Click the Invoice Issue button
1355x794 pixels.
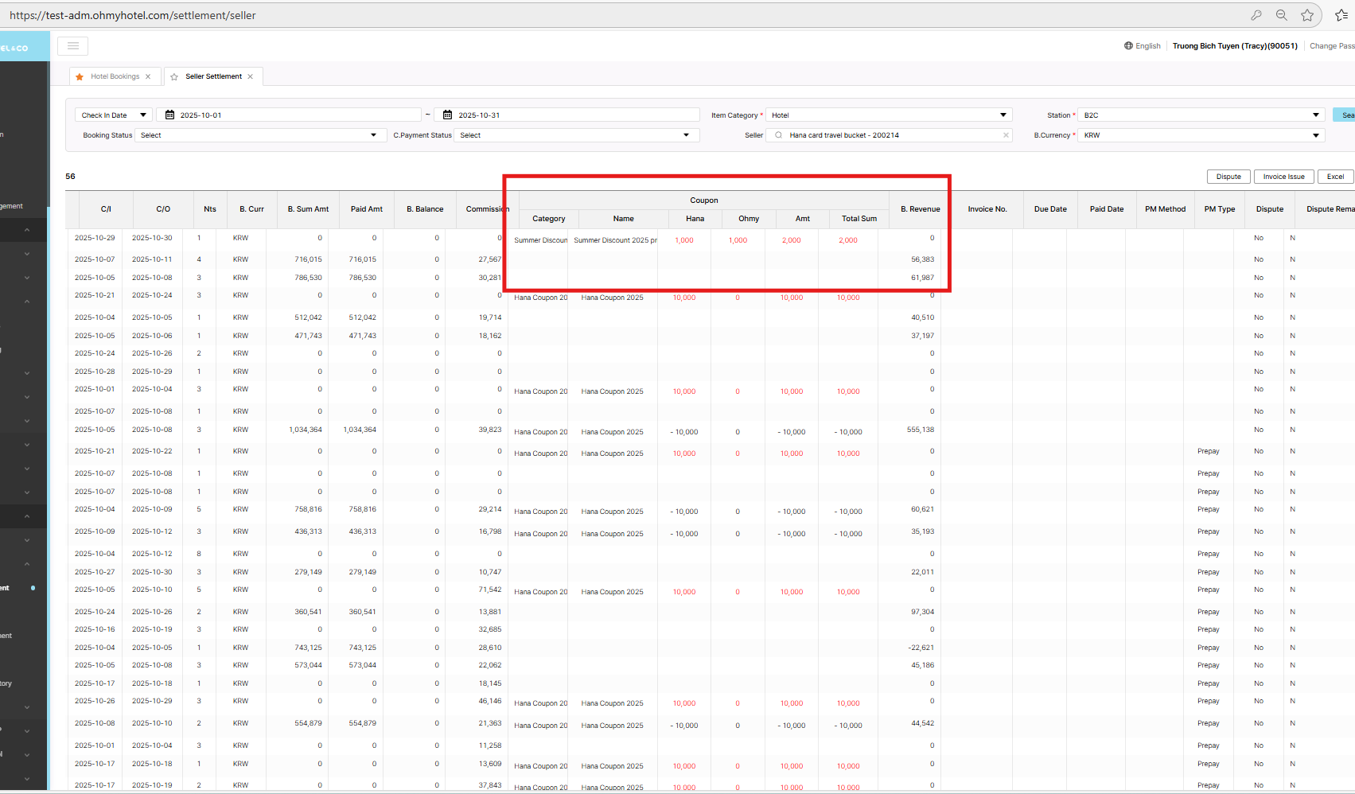tap(1283, 177)
